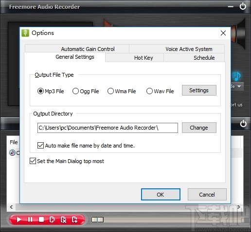Image resolution: width=251 pixels, height=232 pixels.
Task: Click the clock icon in the file list
Action: coord(12,152)
